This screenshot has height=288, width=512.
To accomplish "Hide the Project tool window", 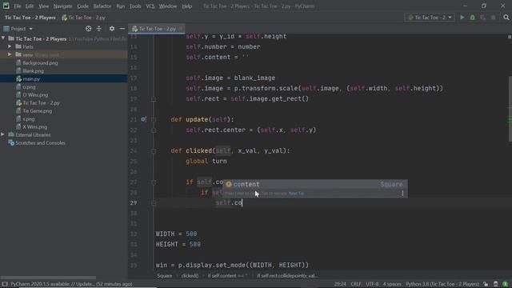I will click(122, 29).
